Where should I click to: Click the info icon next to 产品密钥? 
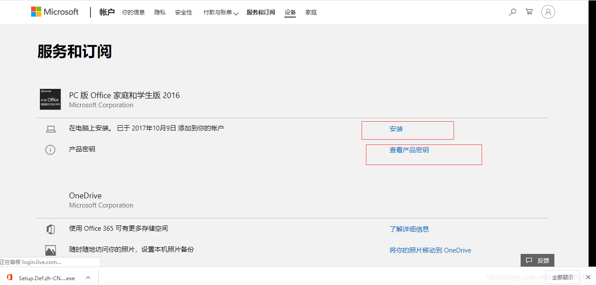(x=50, y=150)
